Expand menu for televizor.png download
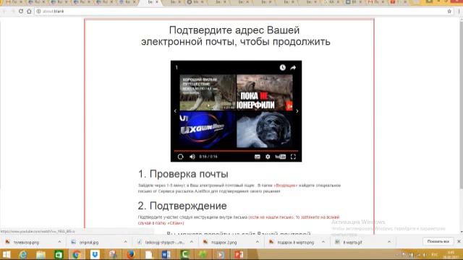 (x=59, y=242)
